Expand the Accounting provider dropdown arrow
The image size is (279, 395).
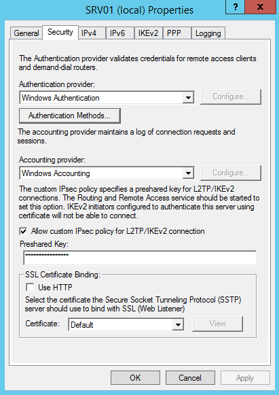188,173
